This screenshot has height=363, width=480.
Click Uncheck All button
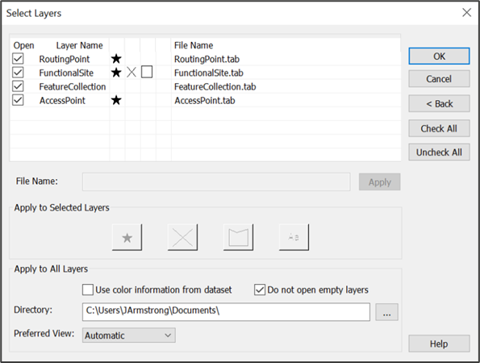[x=439, y=152]
